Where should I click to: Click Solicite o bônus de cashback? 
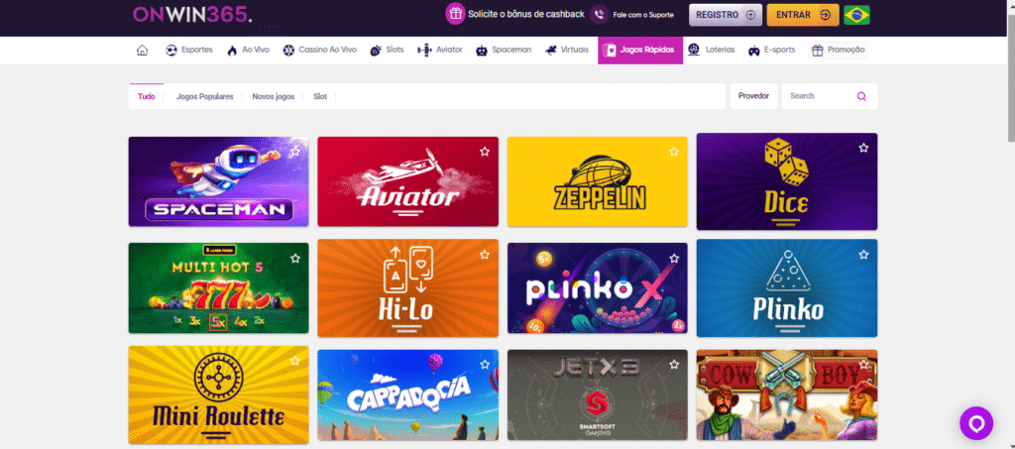point(526,14)
